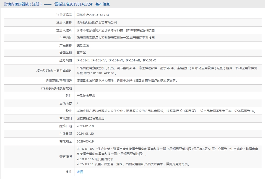This screenshot has width=265, height=179.
Task: Click the 第三类 management category value
Action: point(81,53)
